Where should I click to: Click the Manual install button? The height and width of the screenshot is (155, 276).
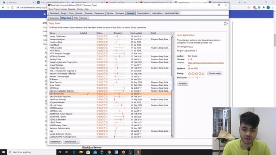click(x=71, y=142)
